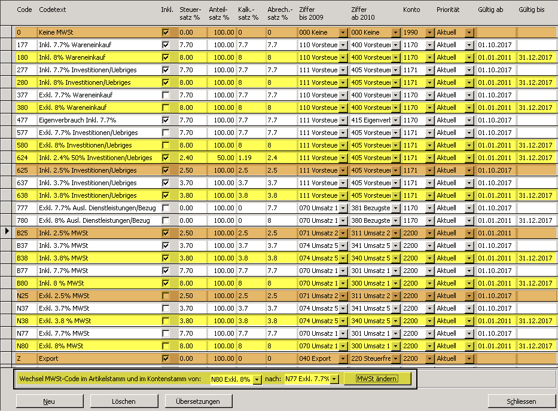Expand the 'nach' dropdown showing N77 Exkl. 7.7%
Image resolution: width=558 pixels, height=411 pixels.
pos(334,379)
